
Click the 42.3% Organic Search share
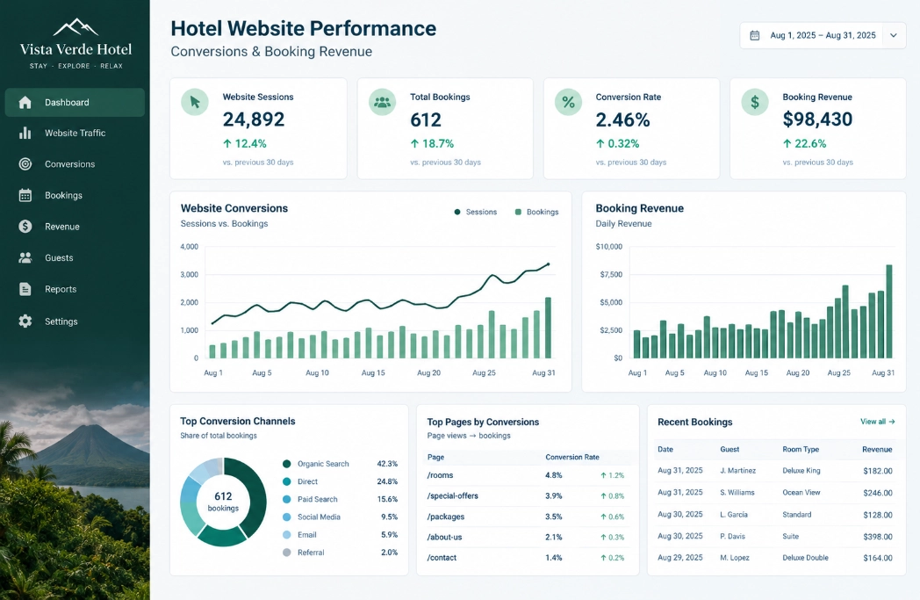point(387,464)
